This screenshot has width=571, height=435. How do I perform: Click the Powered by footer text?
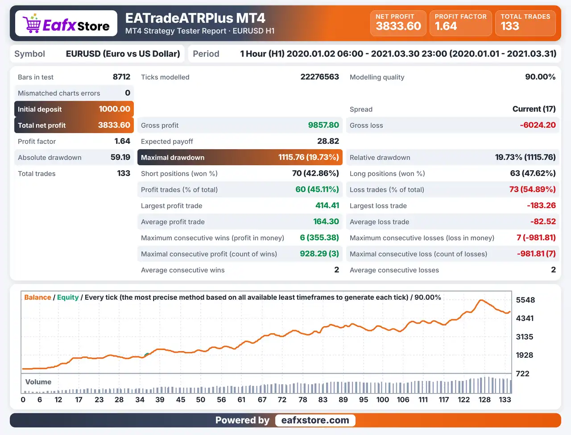242,420
